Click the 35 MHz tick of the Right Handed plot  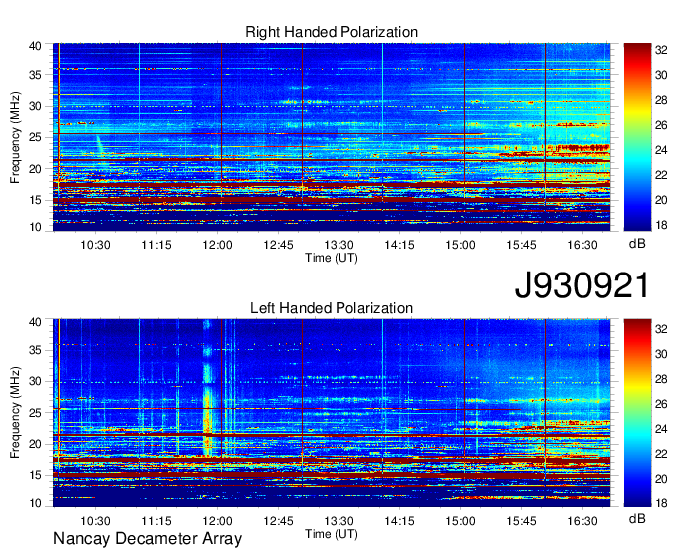tap(36, 75)
